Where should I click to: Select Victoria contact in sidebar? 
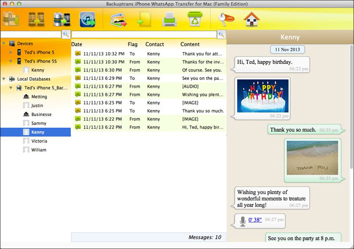tap(40, 141)
